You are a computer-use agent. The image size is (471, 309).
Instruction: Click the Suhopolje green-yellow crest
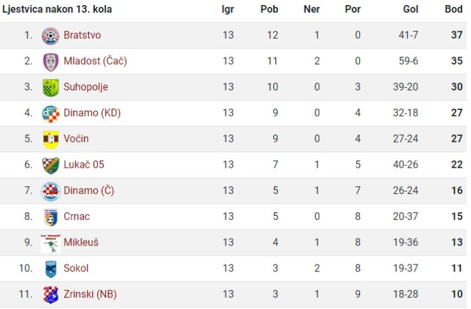click(x=50, y=88)
